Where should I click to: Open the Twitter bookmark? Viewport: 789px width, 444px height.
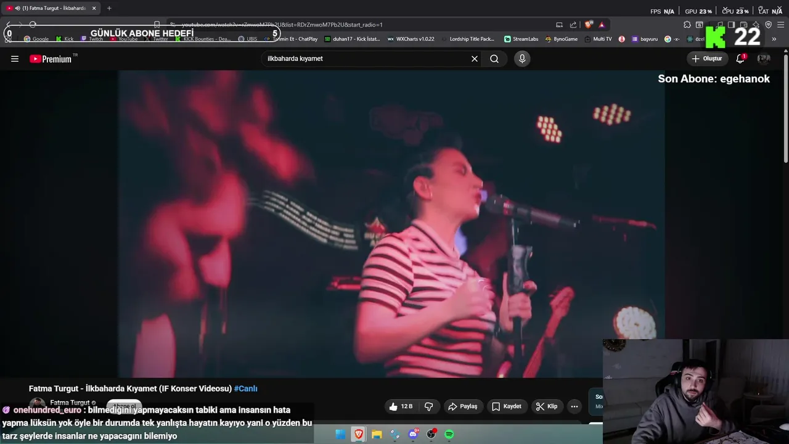tap(156, 39)
